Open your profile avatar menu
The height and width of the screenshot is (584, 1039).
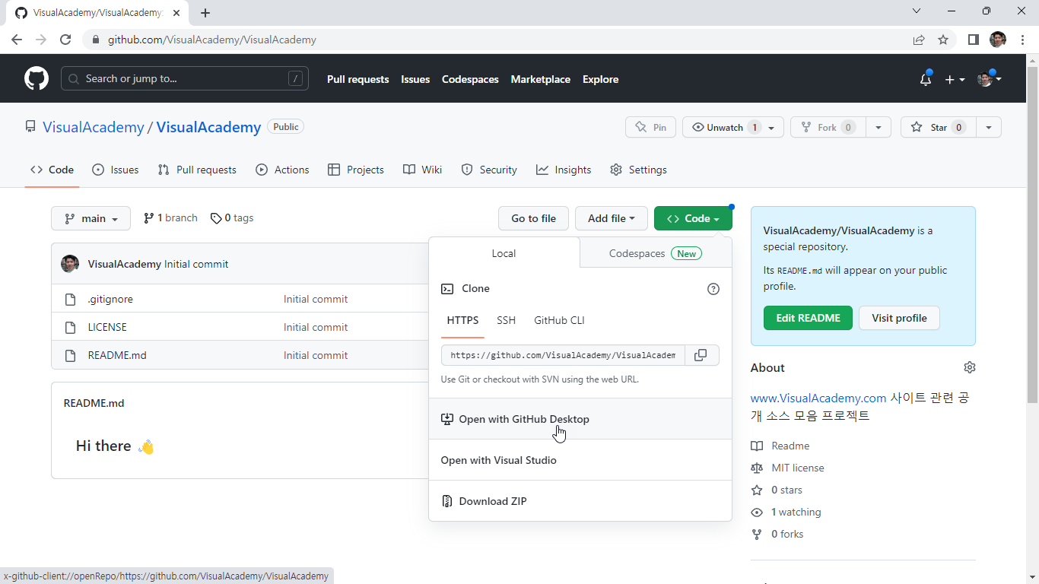point(987,79)
